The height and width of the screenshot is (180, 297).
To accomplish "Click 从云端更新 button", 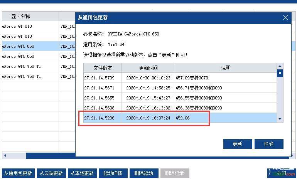I will click(51, 173).
